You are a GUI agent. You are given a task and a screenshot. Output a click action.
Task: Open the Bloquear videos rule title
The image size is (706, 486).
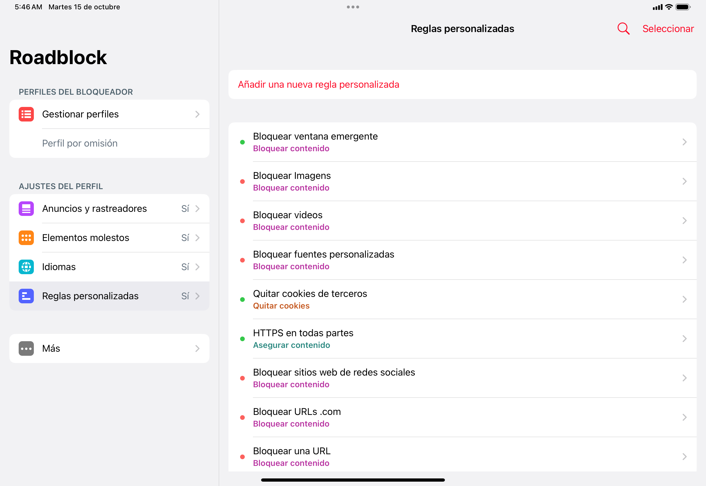click(x=287, y=215)
